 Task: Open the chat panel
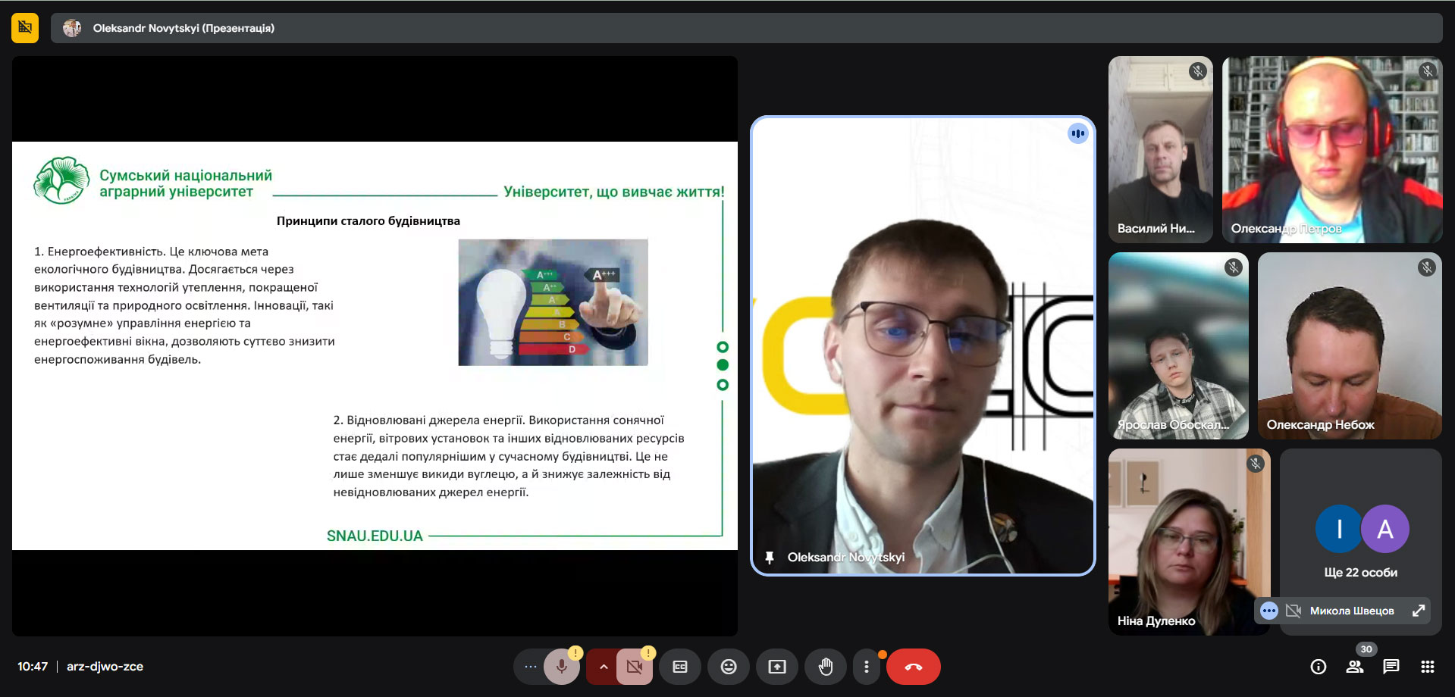coord(1391,667)
